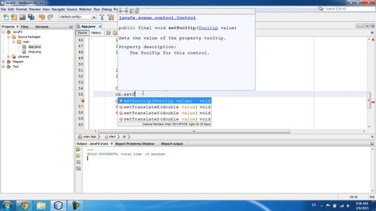Select setTooltip(Tooltip value) completion
Image resolution: width=376 pixels, height=211 pixels.
click(164, 101)
